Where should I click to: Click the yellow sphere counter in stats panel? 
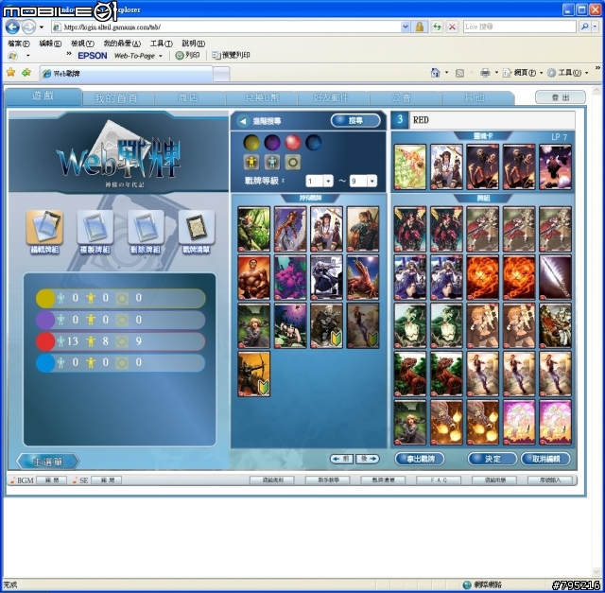point(45,298)
